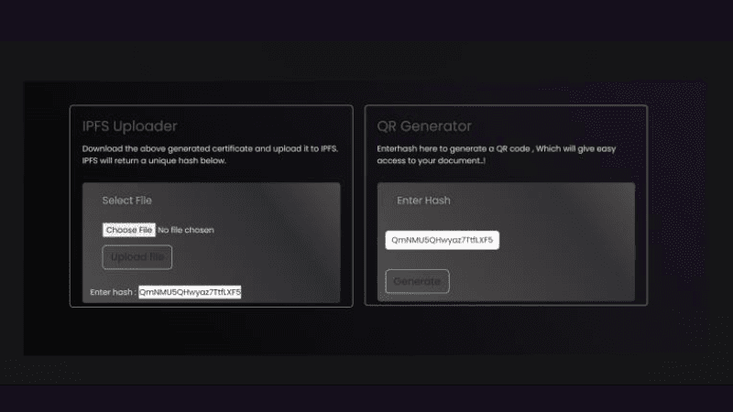Focus the hash input in QR Generator
Screen dimensions: 733x412
point(442,240)
